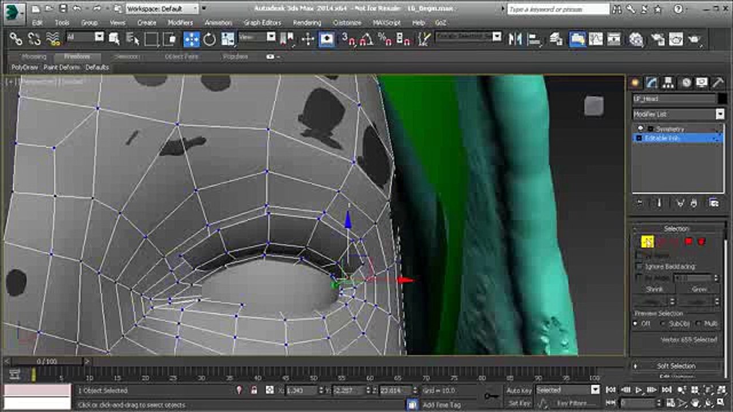Screen dimensions: 733x412
Task: Toggle the Spinner Snap icon
Action: click(x=404, y=39)
